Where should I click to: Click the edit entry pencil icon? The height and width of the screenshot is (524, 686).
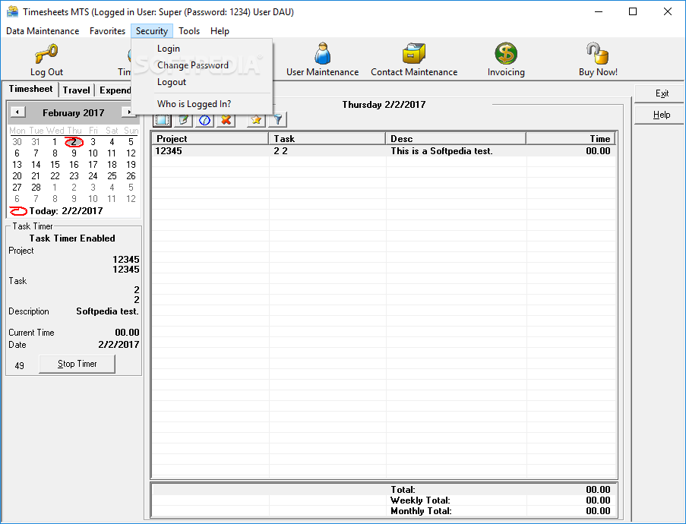pos(183,120)
